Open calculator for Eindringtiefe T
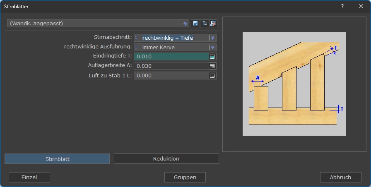The image size is (371, 187). pos(212,57)
